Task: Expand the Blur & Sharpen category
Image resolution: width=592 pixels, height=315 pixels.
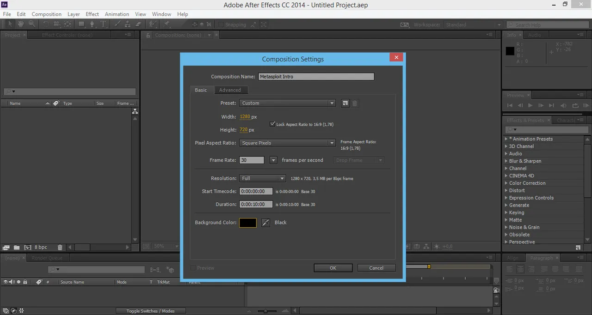Action: pos(506,161)
